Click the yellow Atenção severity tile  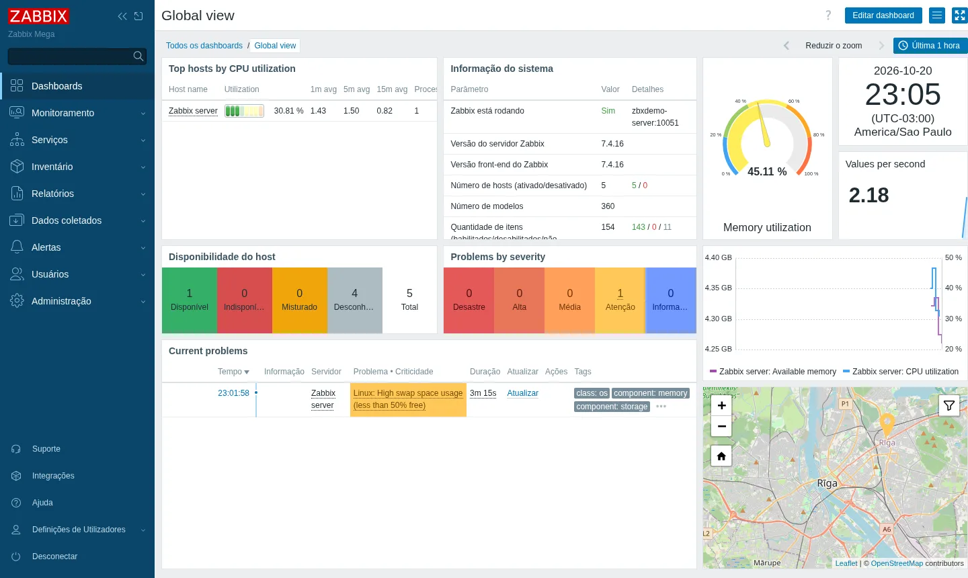click(620, 300)
